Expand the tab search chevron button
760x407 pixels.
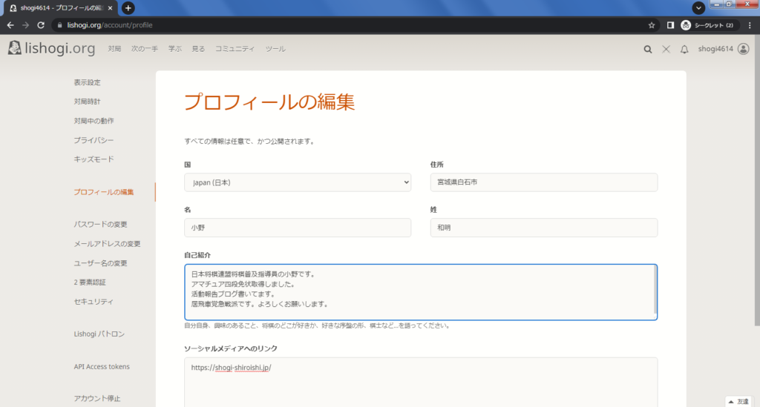(x=698, y=7)
